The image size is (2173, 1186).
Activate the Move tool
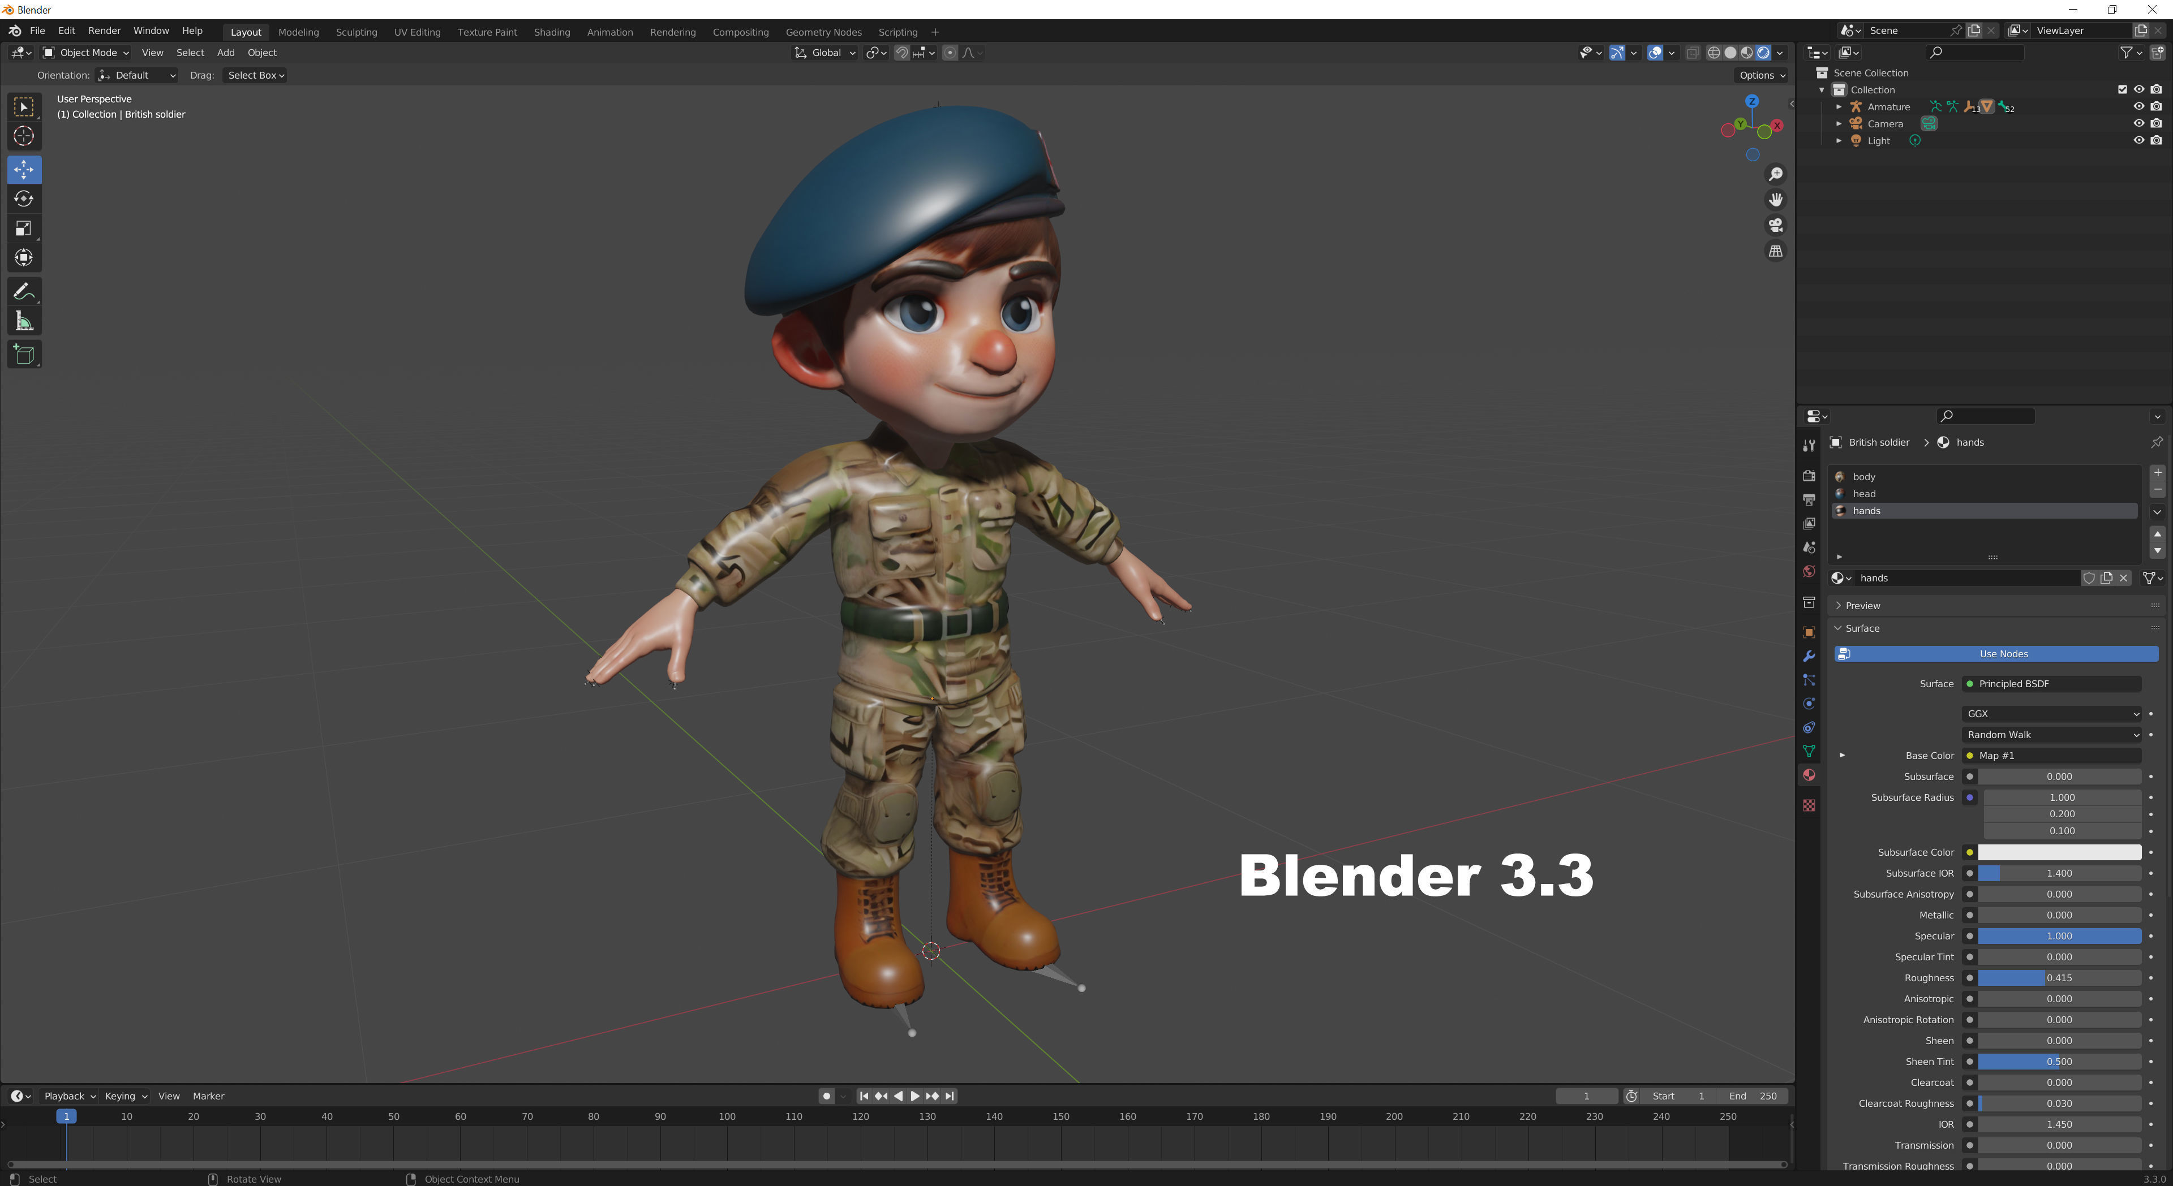24,170
